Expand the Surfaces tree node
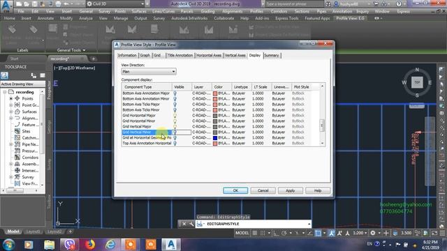 click(11, 112)
